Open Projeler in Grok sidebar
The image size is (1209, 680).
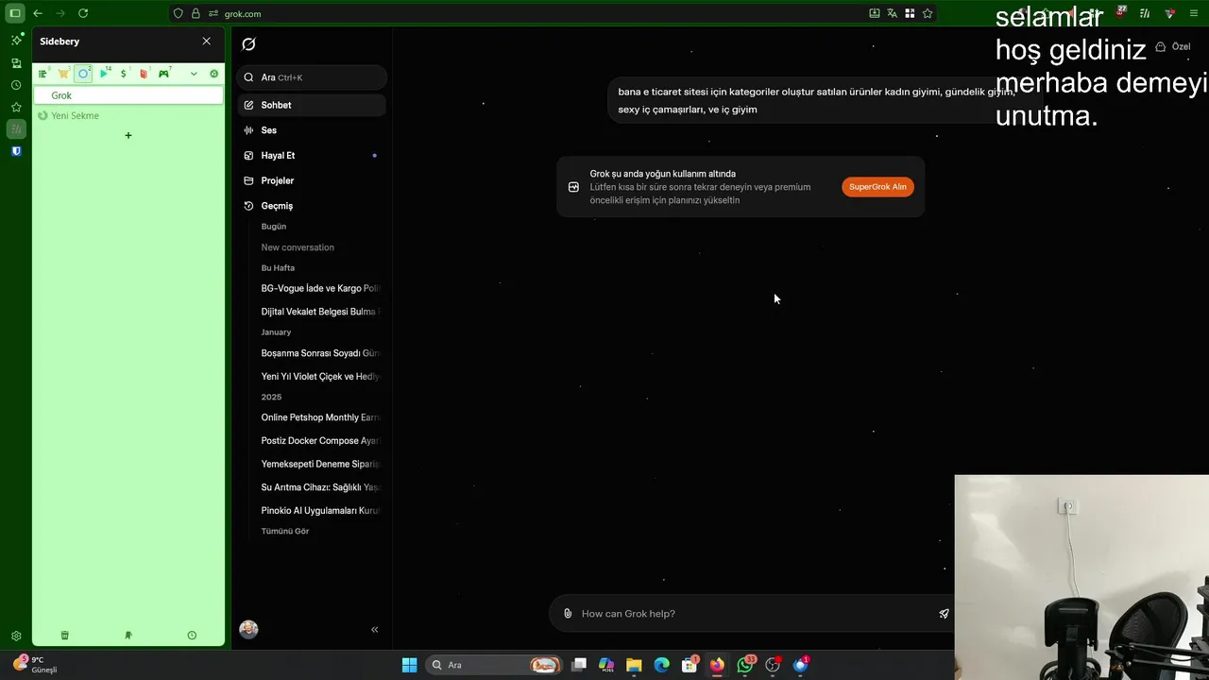(312, 180)
